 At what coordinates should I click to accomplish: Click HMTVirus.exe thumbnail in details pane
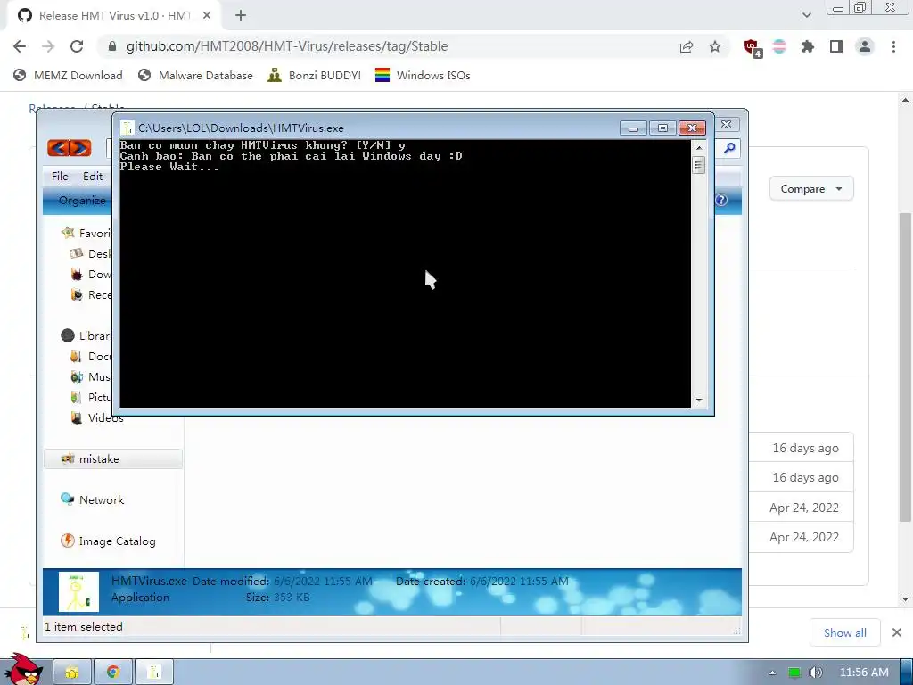click(x=78, y=592)
